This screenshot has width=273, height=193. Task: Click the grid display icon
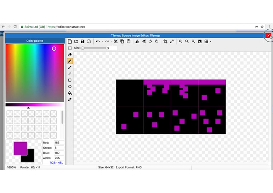(x=206, y=41)
